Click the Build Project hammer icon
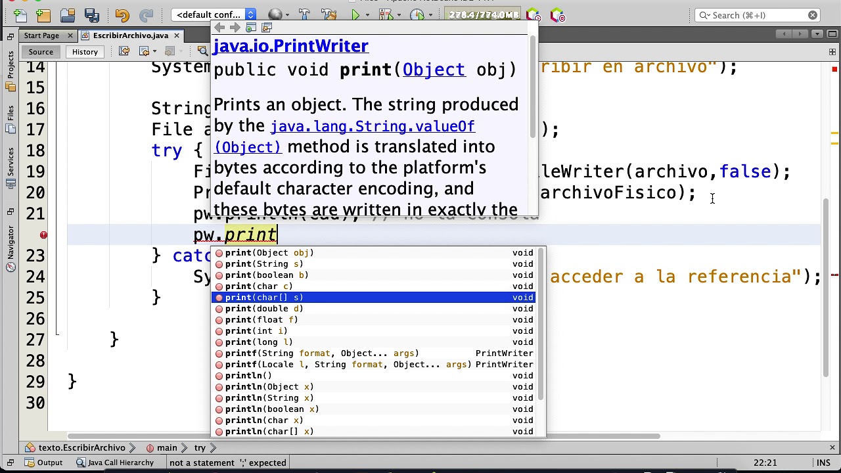841x473 pixels. click(x=304, y=14)
